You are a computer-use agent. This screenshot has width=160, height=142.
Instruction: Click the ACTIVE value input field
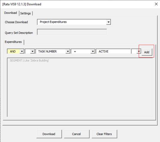point(113,51)
